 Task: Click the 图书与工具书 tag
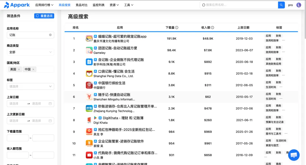point(273,134)
